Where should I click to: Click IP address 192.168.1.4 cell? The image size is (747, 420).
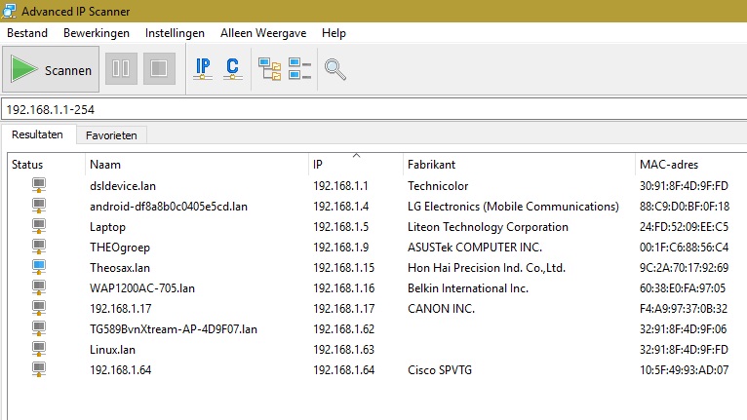click(x=340, y=207)
